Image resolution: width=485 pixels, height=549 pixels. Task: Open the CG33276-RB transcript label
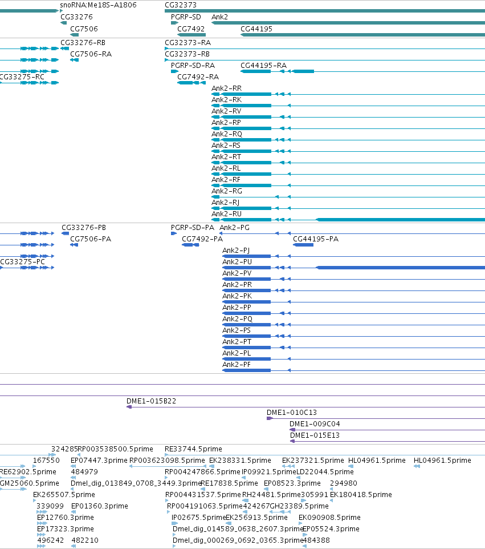coord(83,43)
